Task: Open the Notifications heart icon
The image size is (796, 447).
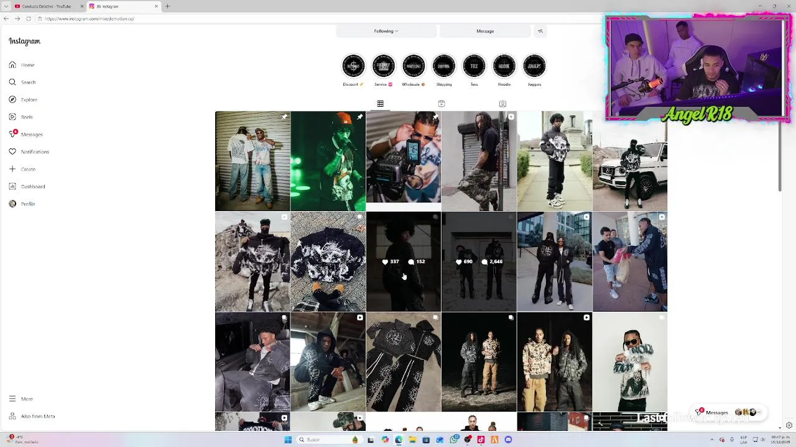Action: (x=12, y=151)
